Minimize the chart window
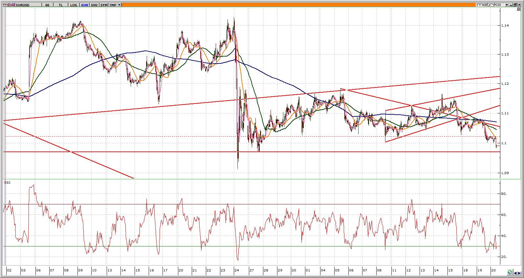 (x=511, y=5)
